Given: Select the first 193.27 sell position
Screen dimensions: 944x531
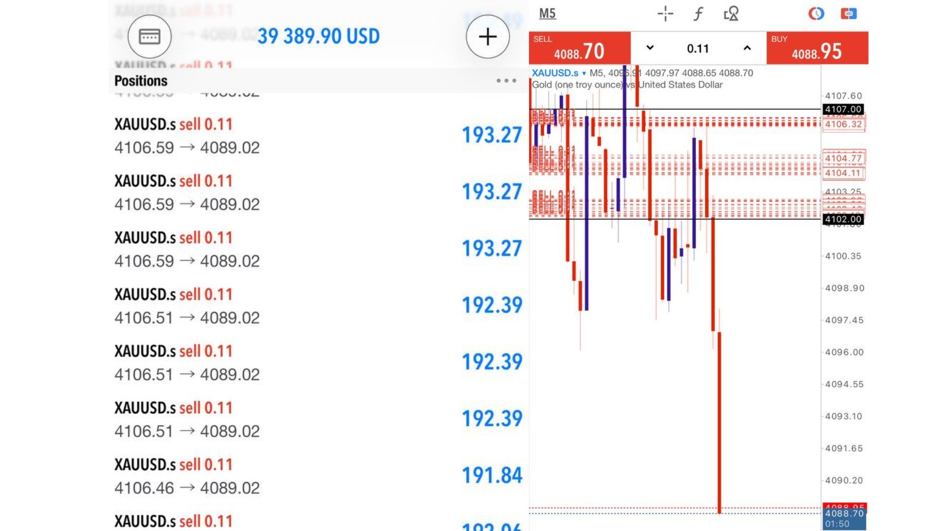Looking at the screenshot, I should point(318,135).
